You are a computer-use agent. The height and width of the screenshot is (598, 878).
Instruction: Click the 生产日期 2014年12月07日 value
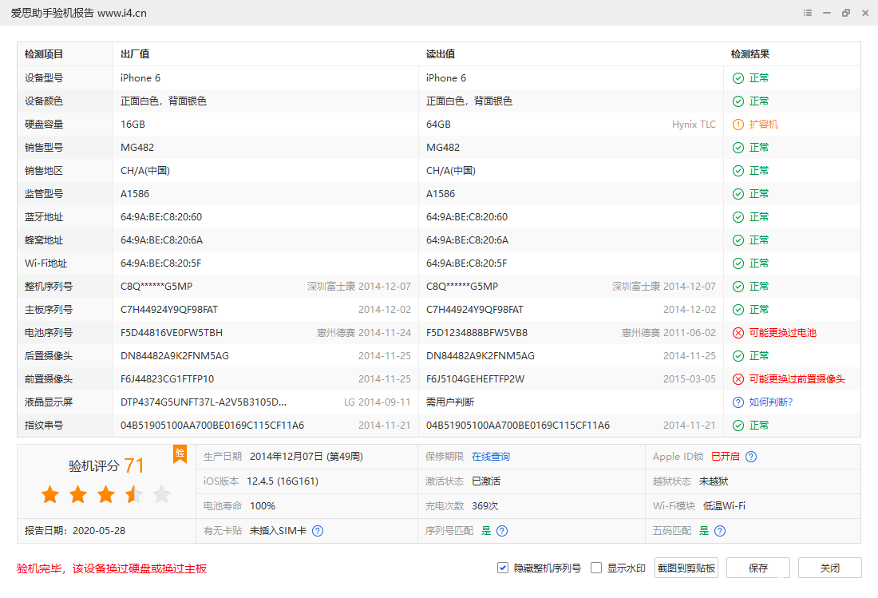point(307,457)
